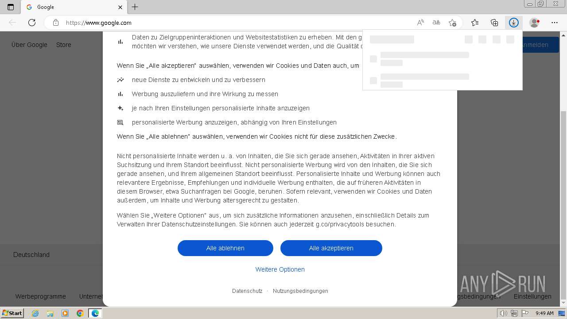This screenshot has height=319, width=567.
Task: Open media player from taskbar
Action: tap(65, 313)
